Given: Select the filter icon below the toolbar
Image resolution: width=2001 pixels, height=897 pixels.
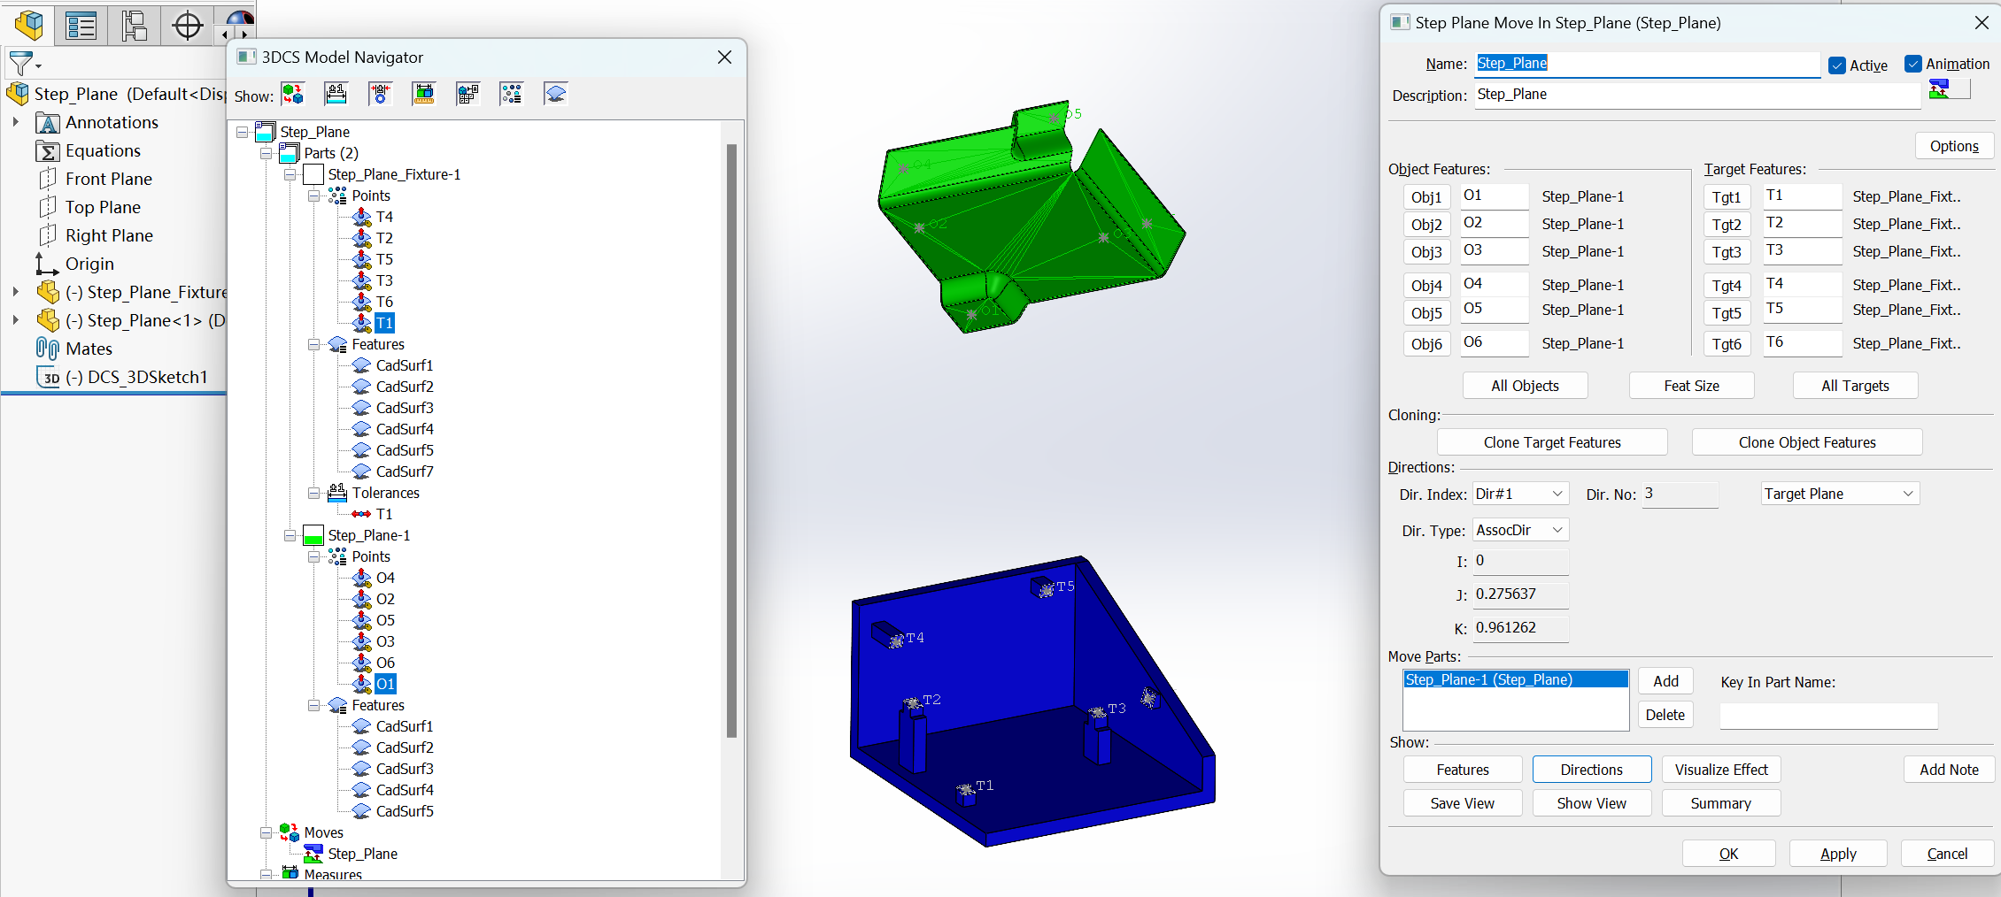Looking at the screenshot, I should (19, 63).
